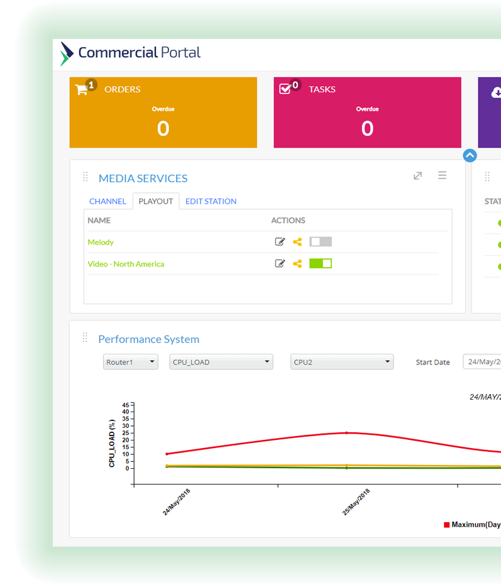Open the Media Services hamburger menu
Screen dimensions: 501x585
point(443,175)
